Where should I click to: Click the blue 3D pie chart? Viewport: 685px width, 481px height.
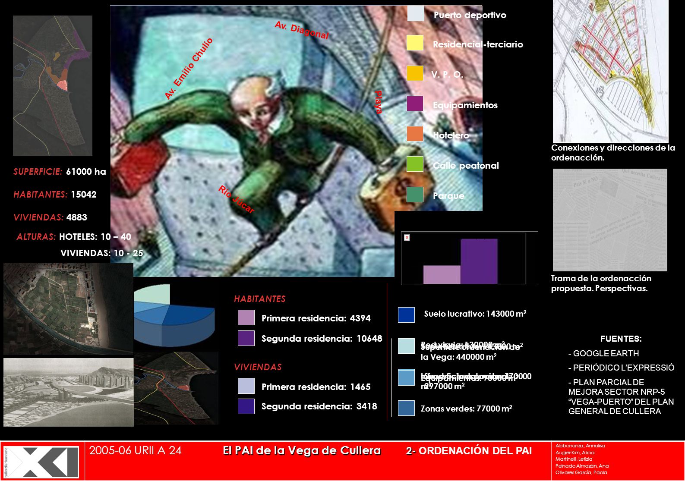174,315
